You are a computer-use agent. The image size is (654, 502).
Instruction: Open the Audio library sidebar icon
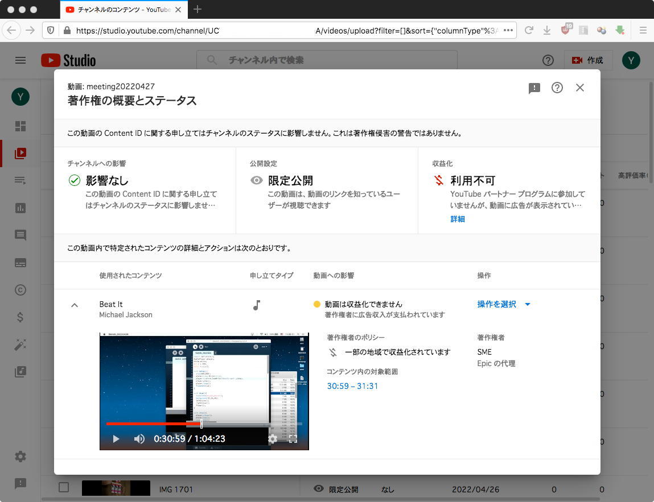[20, 372]
